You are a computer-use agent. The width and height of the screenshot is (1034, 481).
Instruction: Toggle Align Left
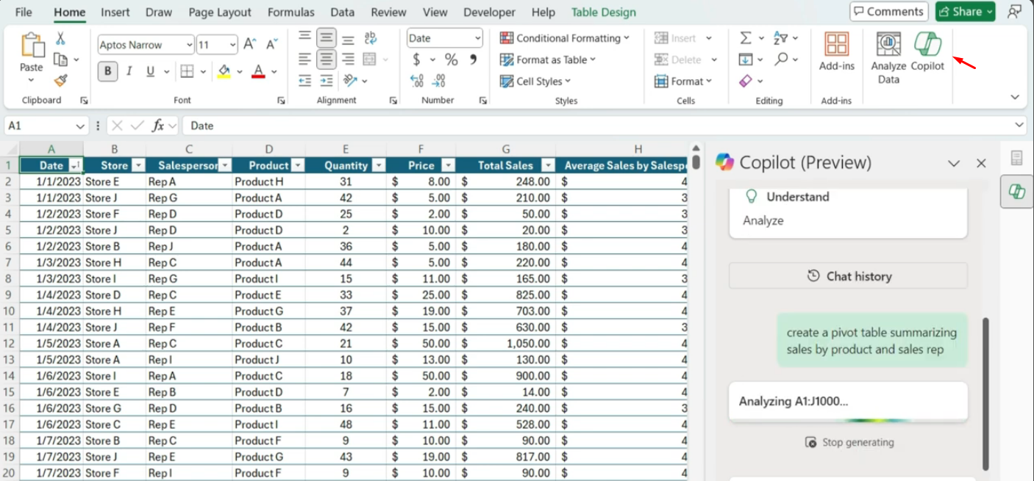pyautogui.click(x=305, y=59)
